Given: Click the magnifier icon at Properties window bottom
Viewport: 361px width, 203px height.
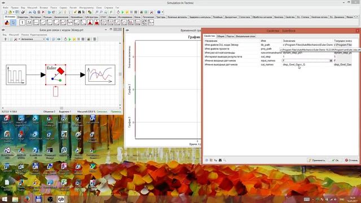Looking at the screenshot, I should point(224,160).
